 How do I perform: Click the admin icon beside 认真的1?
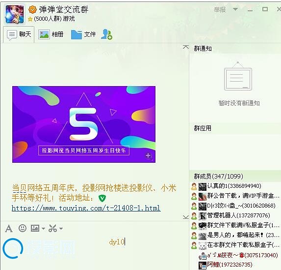pyautogui.click(x=194, y=186)
